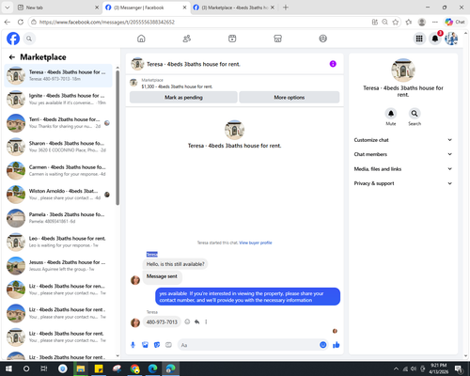The width and height of the screenshot is (470, 376).
Task: Click the voice clip microphone icon
Action: pyautogui.click(x=133, y=345)
